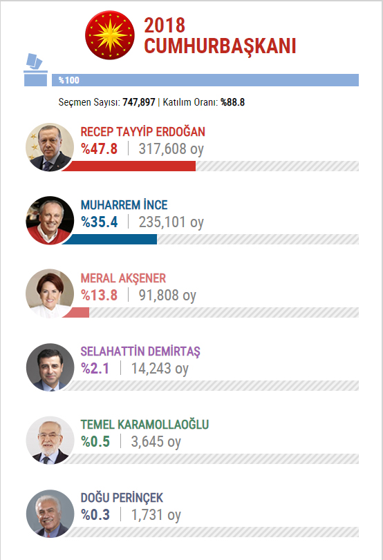Select Temel Karamollaoğlu's portrait photo
Screen dimensions: 383x560
click(x=50, y=440)
